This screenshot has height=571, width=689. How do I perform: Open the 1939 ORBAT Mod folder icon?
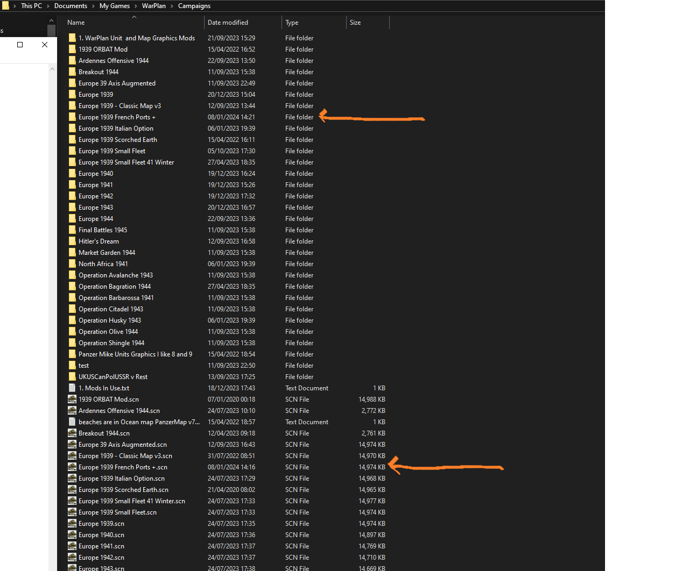(x=72, y=49)
